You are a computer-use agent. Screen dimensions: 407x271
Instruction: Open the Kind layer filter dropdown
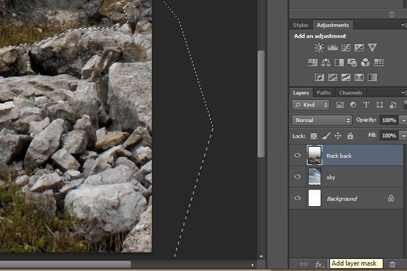point(311,104)
